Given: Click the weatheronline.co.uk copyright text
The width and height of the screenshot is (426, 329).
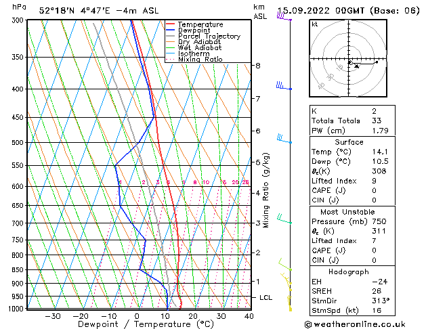Looking at the screenshot, I should click(355, 324).
